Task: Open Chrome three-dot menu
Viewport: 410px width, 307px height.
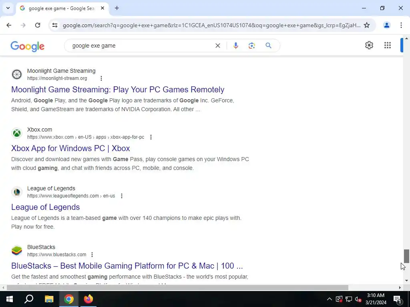Action: pos(401,25)
